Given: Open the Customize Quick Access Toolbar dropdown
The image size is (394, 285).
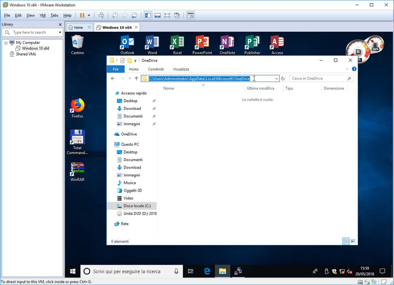Looking at the screenshot, I should [135, 61].
